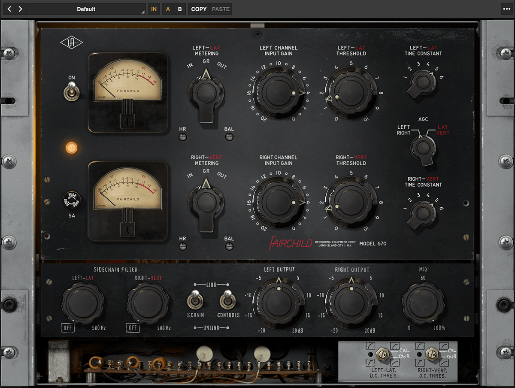Click position 6 of Right-Vert Time Constant

pyautogui.click(x=442, y=208)
